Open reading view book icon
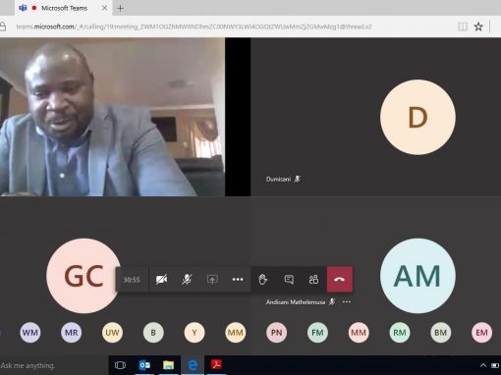Screen dimensions: 501x375 [463, 27]
